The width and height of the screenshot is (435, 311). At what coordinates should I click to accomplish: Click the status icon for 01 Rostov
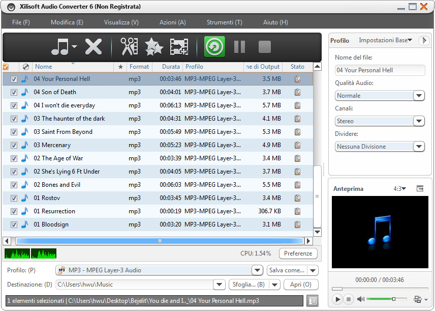(x=297, y=198)
